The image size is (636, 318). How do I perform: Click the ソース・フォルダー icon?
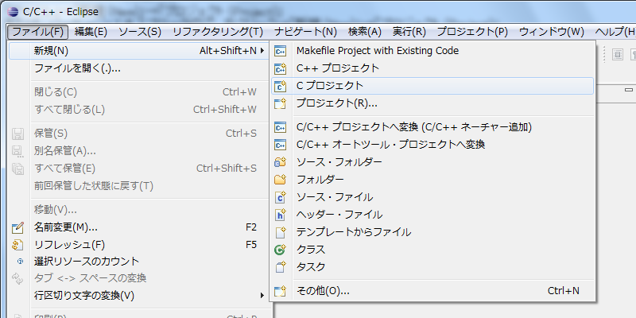pyautogui.click(x=281, y=162)
